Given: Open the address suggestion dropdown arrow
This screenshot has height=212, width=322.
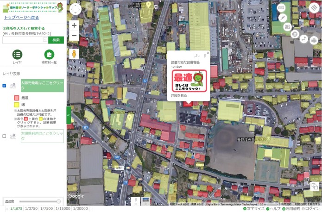Looking at the screenshot, I should point(45,40).
